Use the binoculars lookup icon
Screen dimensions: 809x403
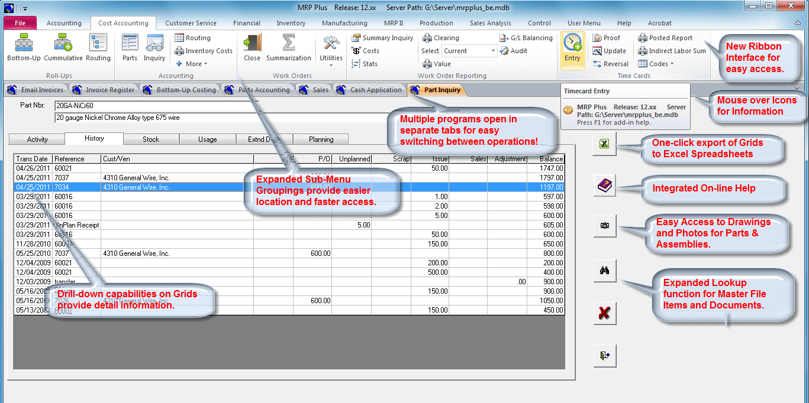(604, 271)
